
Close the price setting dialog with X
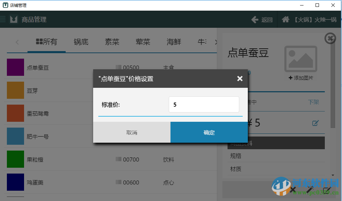pos(240,79)
